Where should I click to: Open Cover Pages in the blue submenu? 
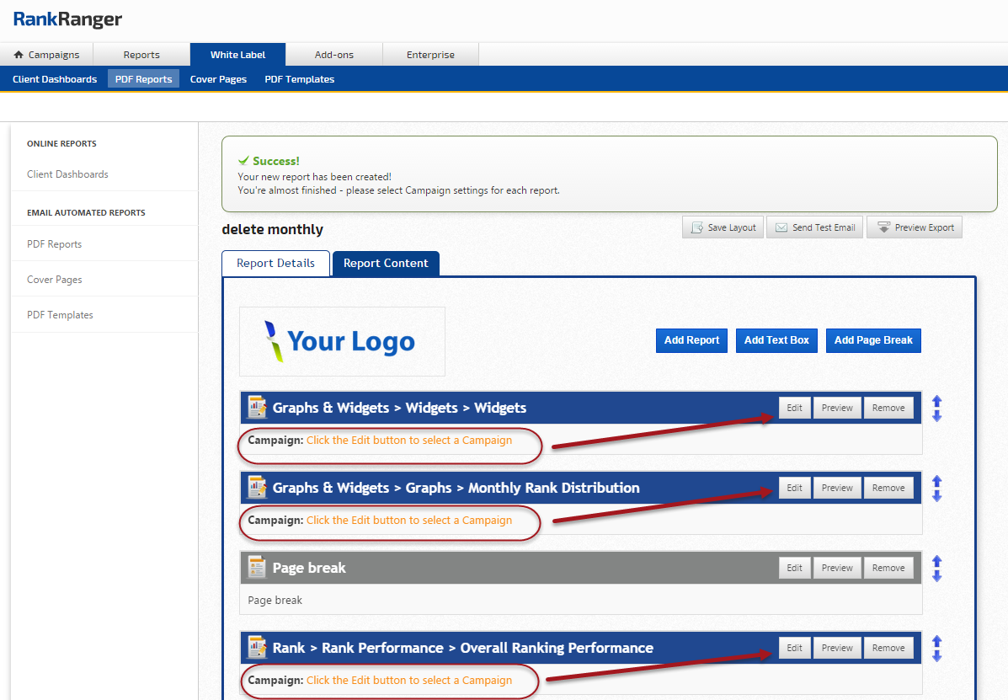[x=218, y=79]
